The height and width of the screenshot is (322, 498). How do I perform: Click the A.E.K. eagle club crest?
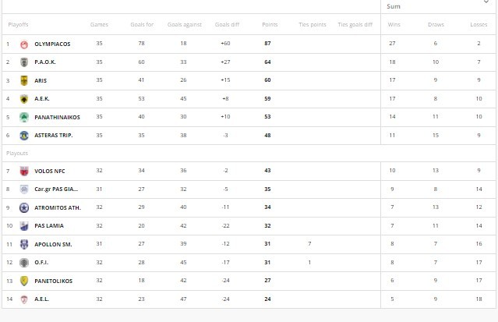point(24,99)
